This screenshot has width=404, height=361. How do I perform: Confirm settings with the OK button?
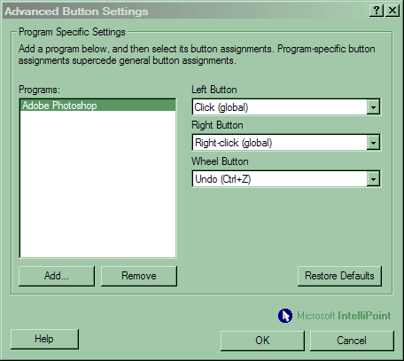262,341
